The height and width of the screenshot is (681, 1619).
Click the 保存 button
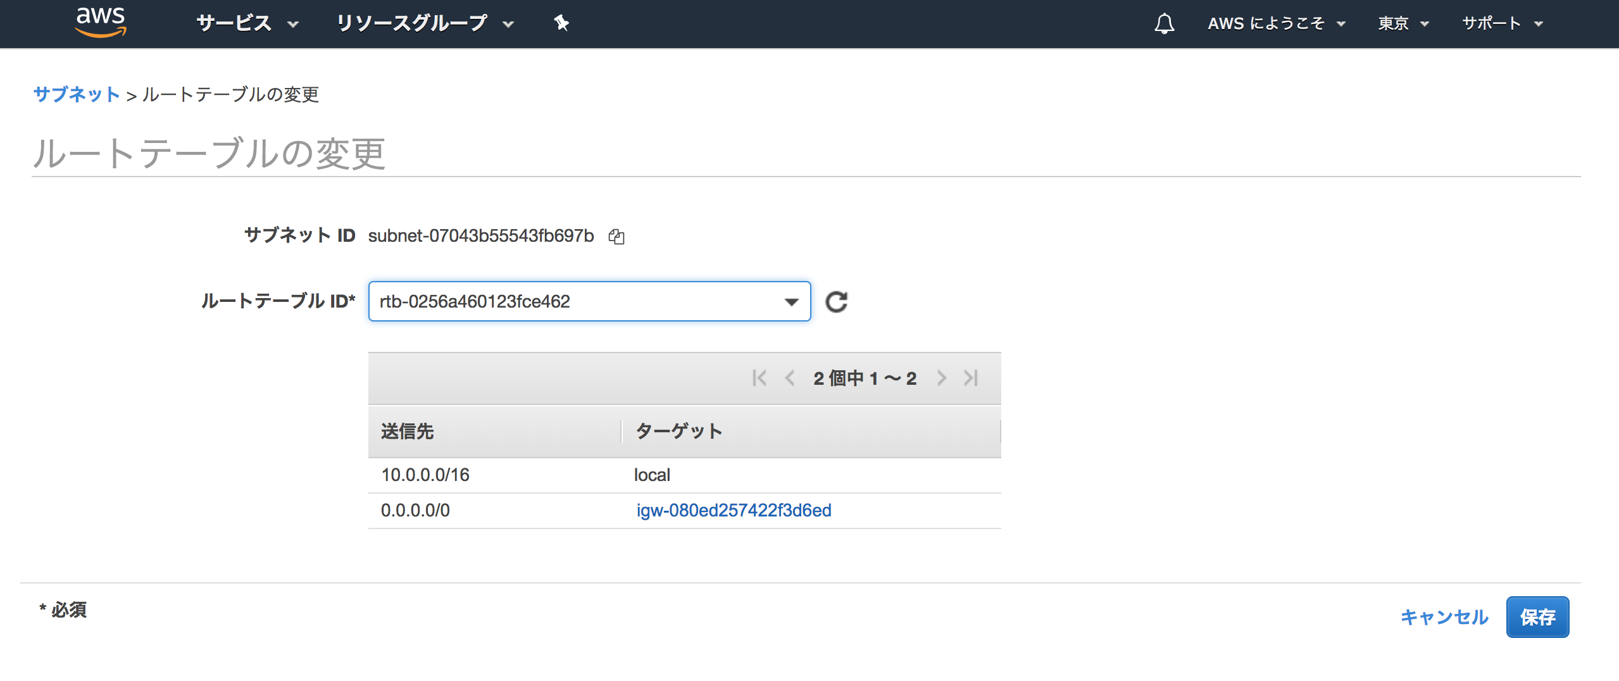pos(1538,616)
